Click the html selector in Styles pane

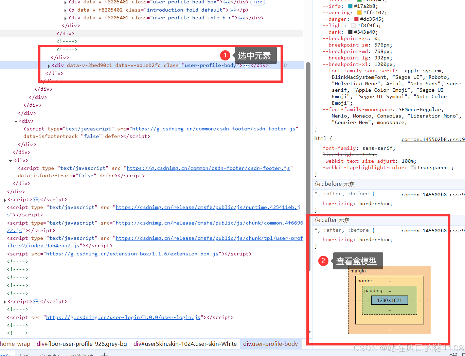320,138
